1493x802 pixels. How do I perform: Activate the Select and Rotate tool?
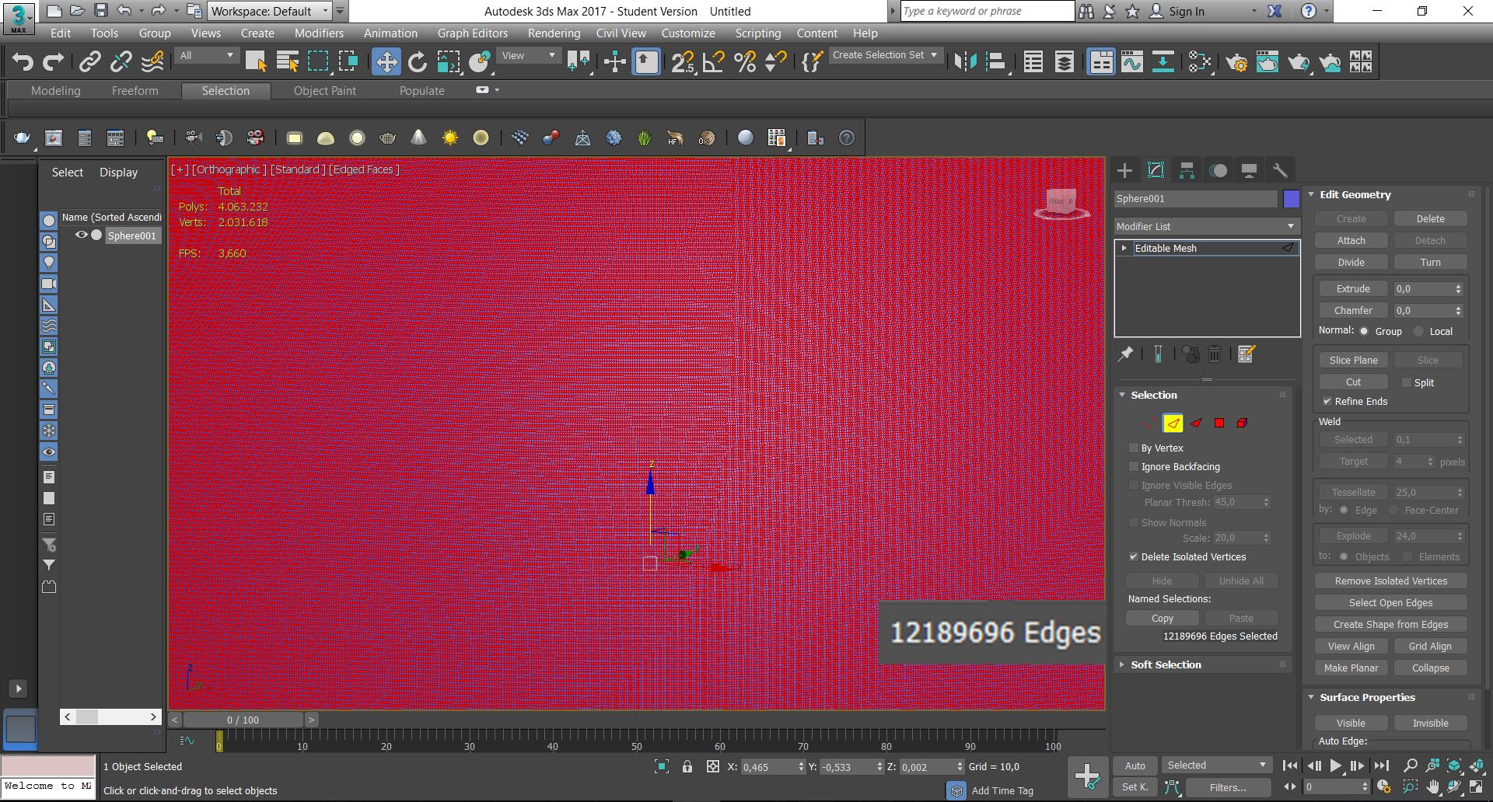point(418,61)
